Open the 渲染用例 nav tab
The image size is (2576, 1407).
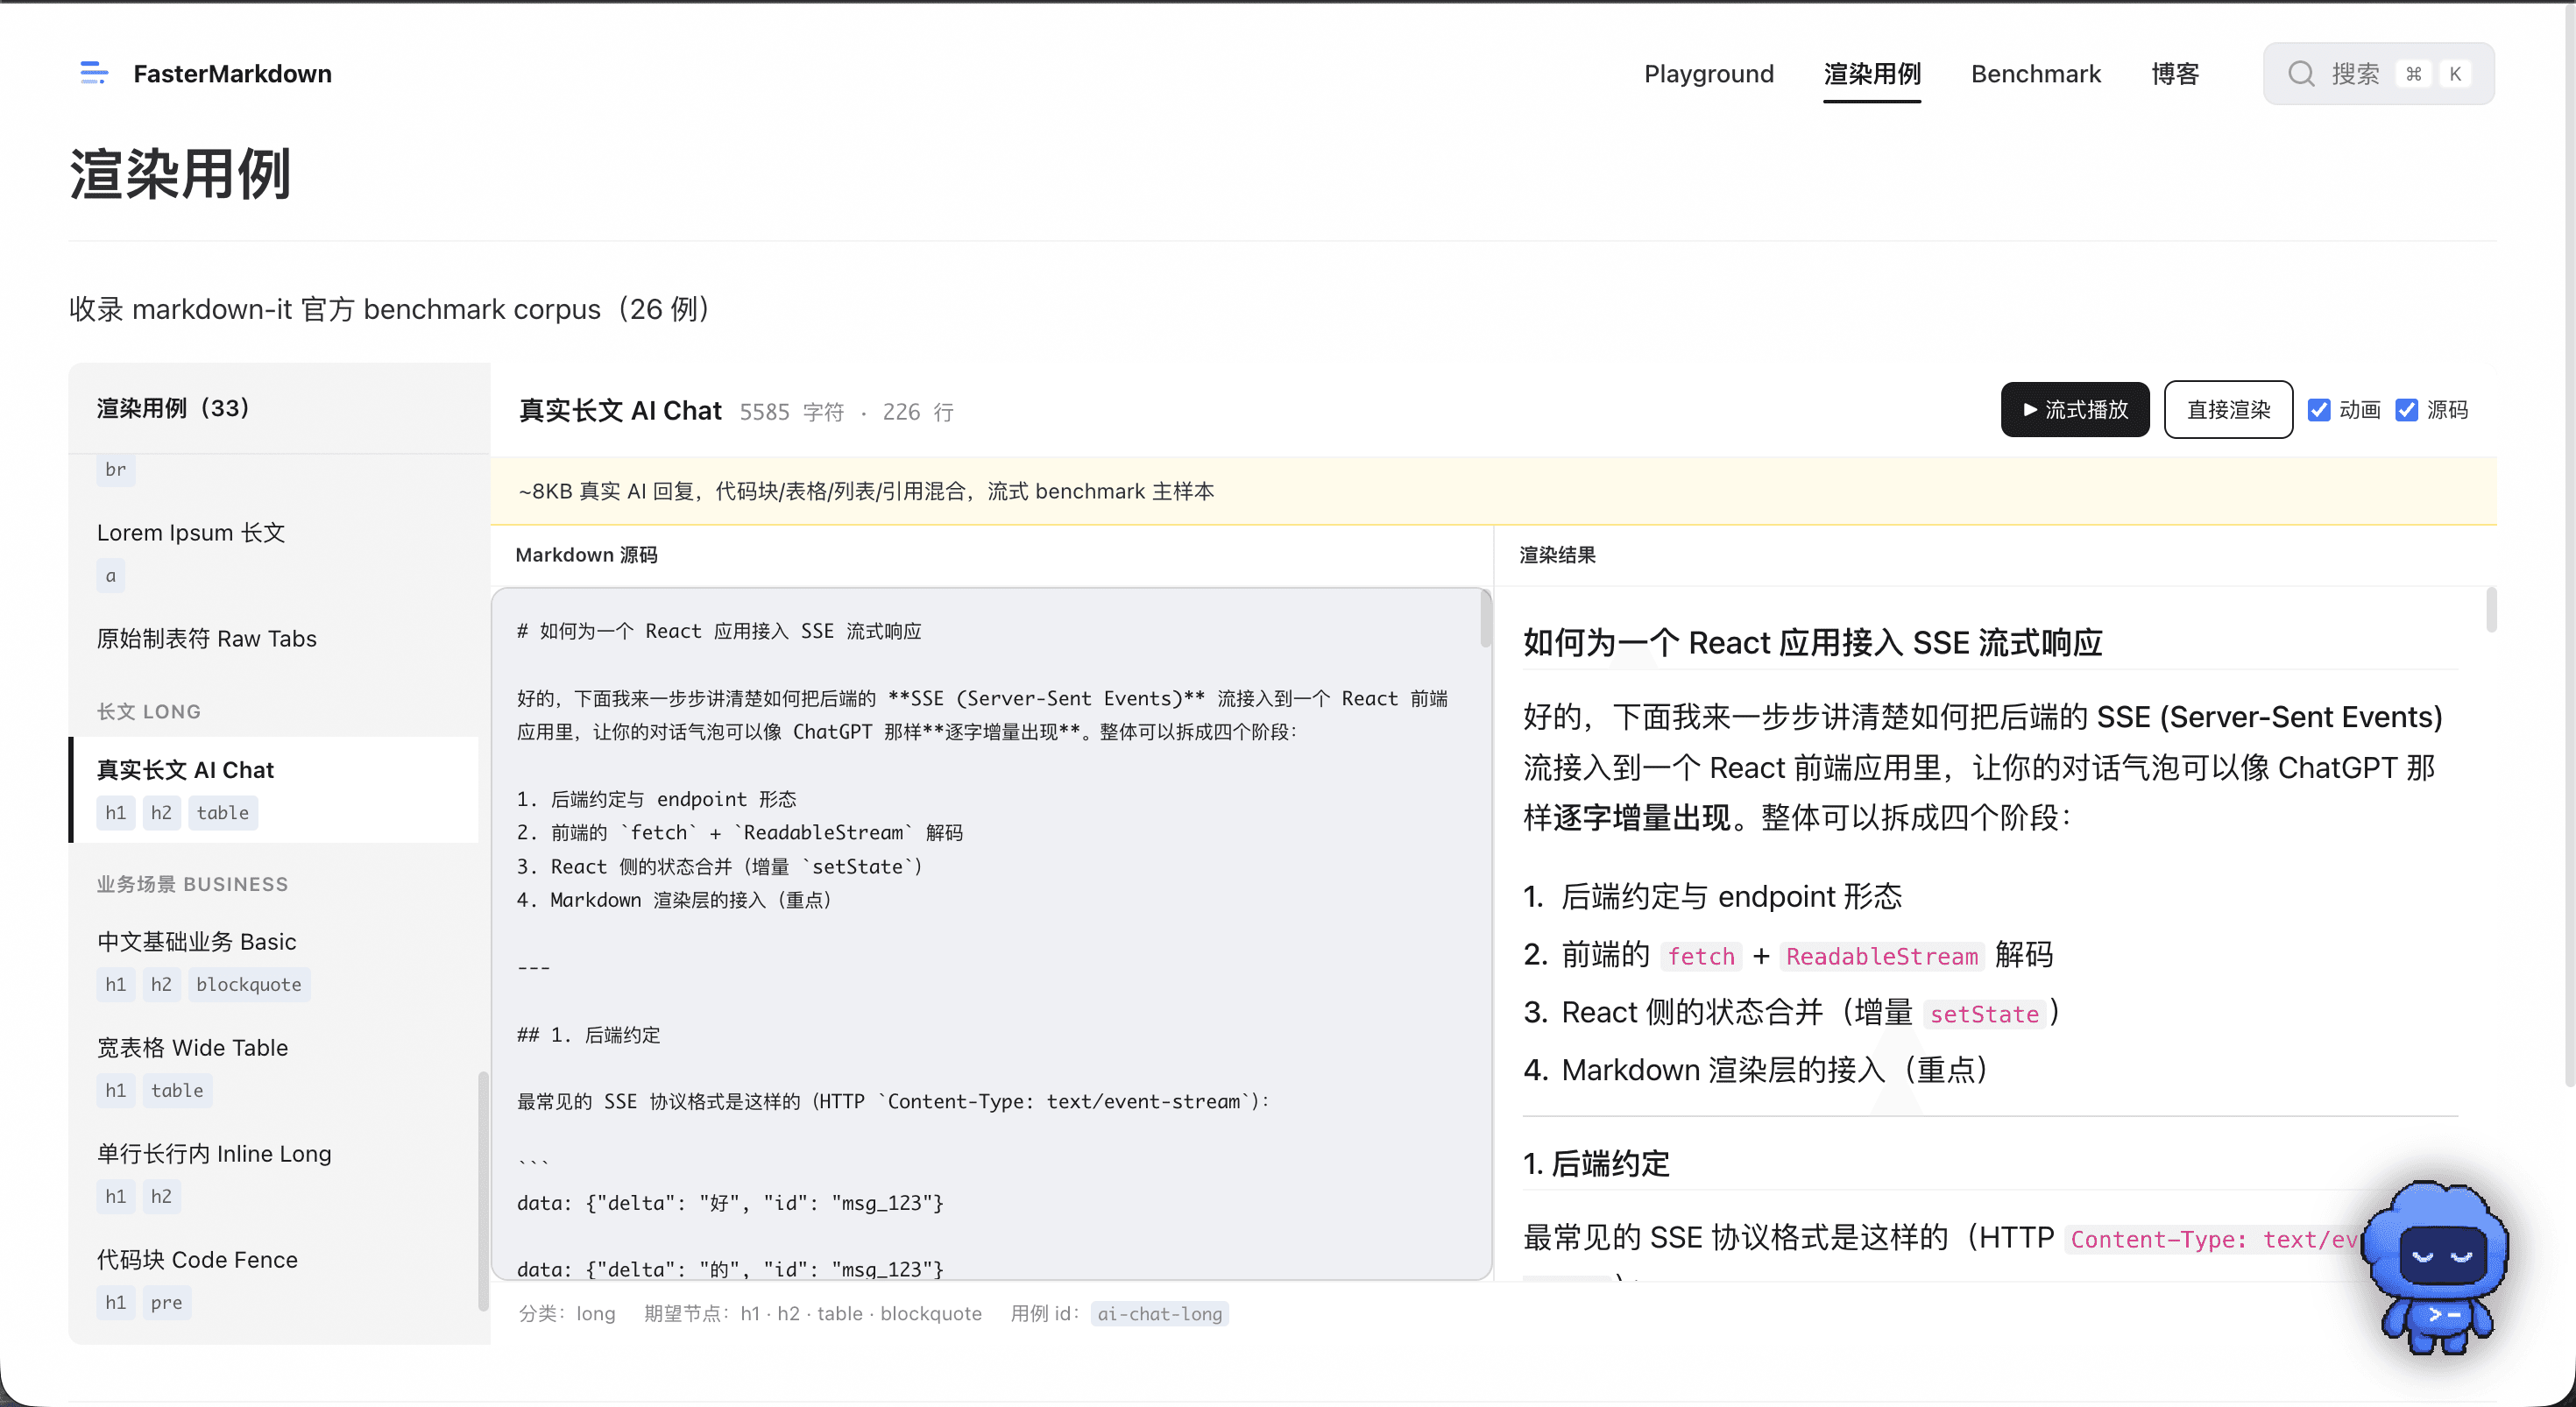tap(1872, 74)
